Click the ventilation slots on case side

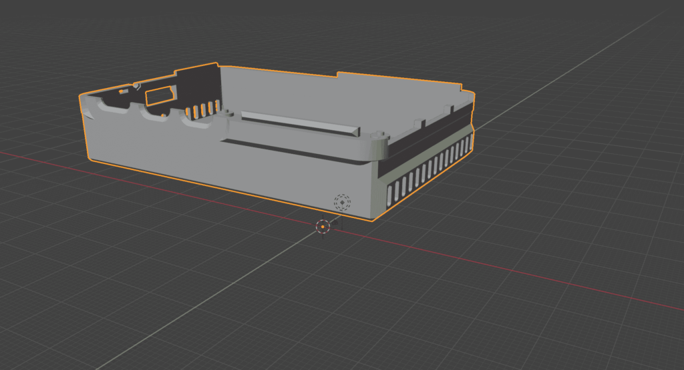tap(430, 169)
